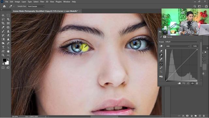
Task: Select the Clone Stamp tool
Action: 8,31
